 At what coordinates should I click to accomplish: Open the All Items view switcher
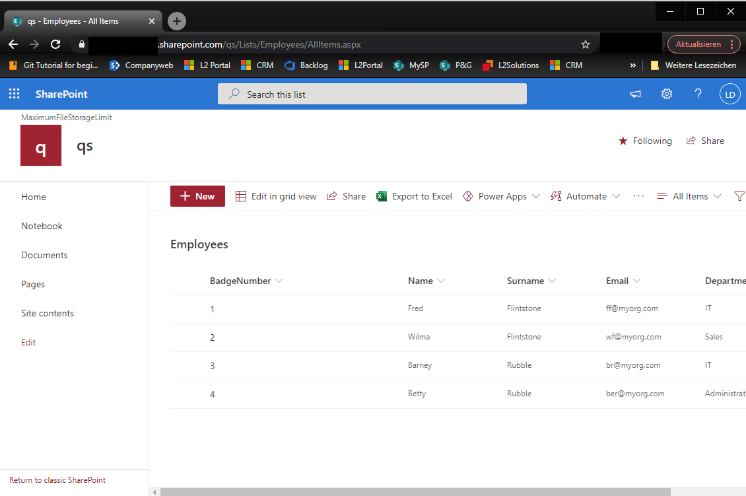689,196
